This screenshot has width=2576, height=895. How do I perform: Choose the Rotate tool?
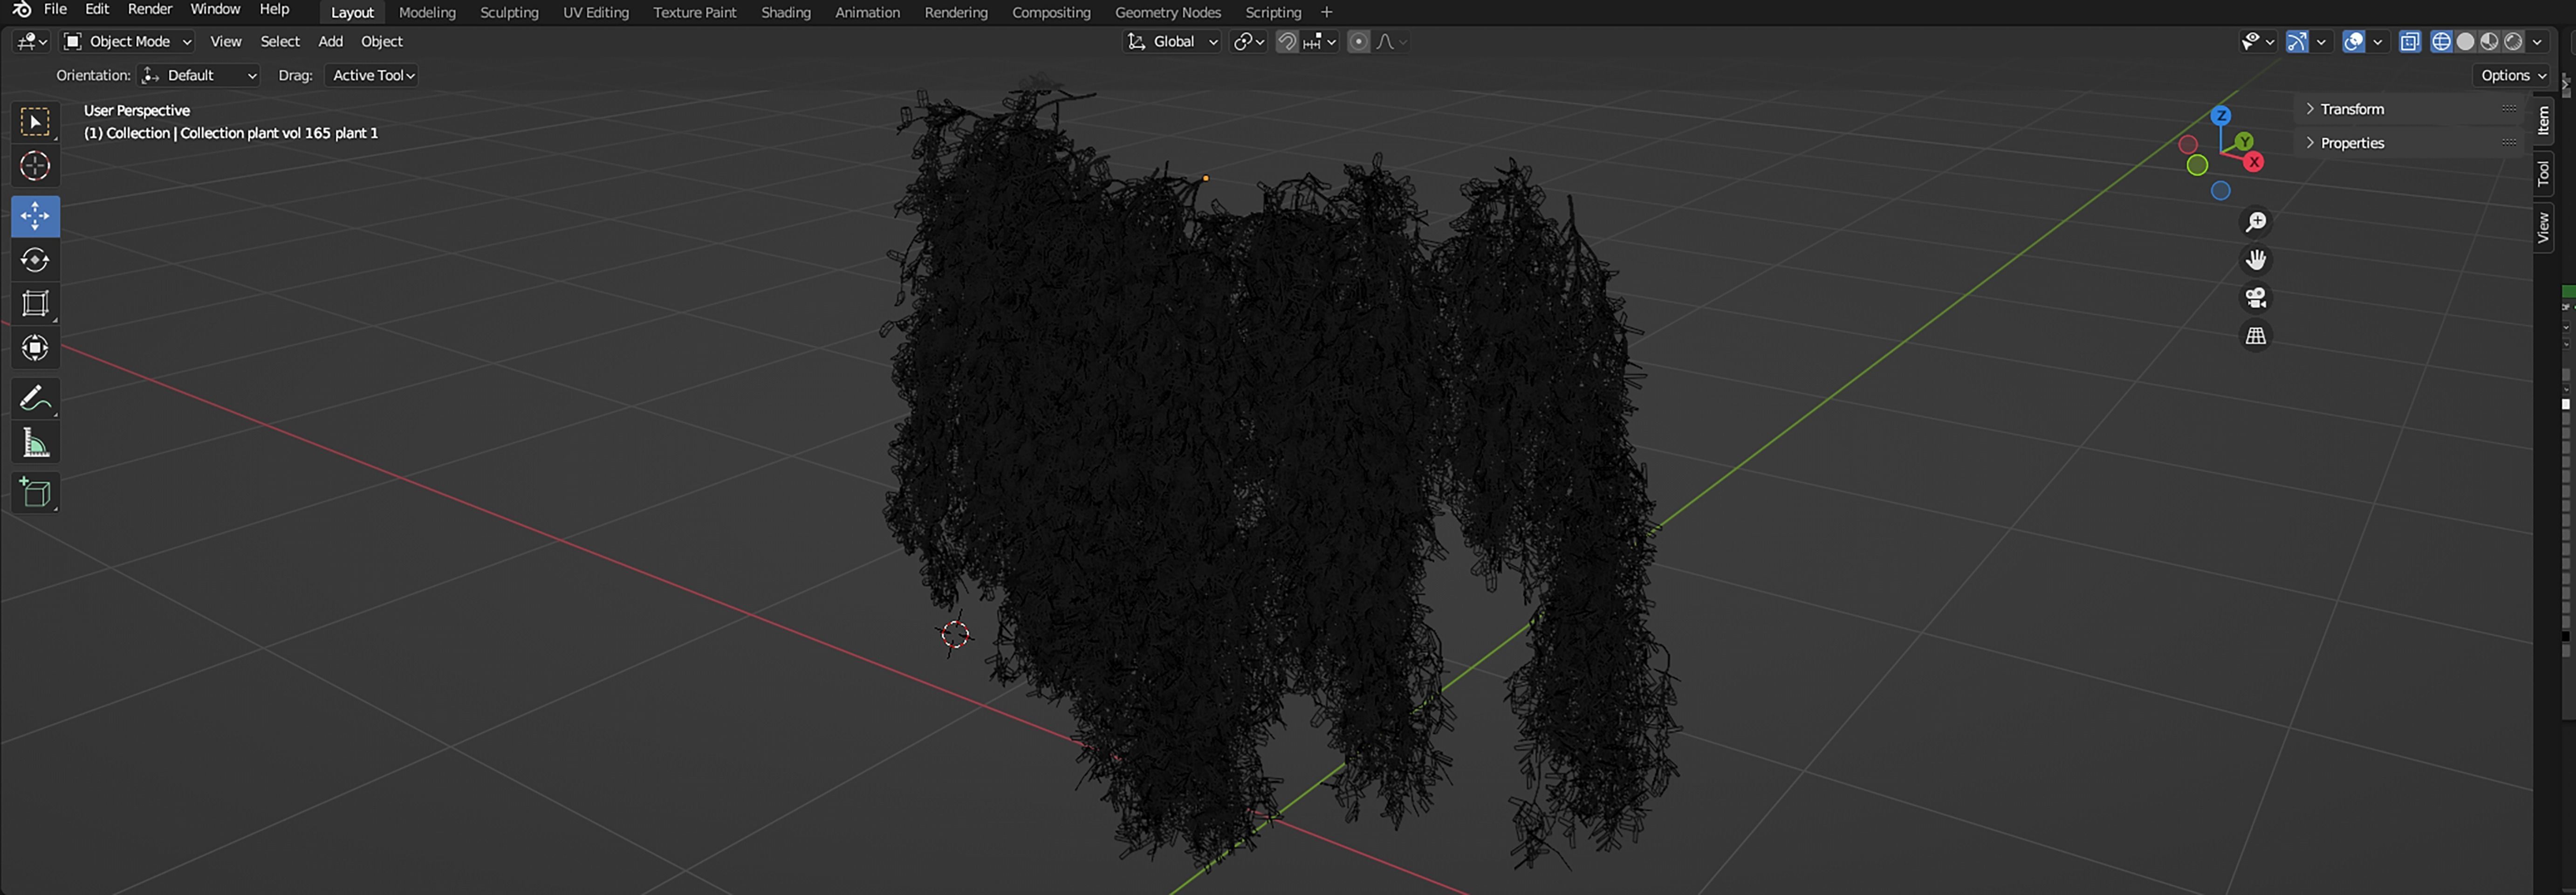coord(35,260)
